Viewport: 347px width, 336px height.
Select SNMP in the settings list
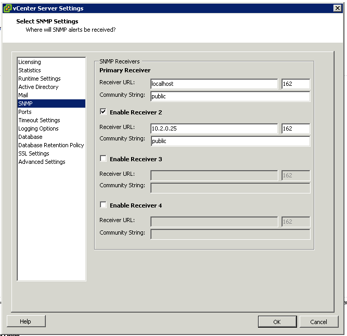point(51,104)
